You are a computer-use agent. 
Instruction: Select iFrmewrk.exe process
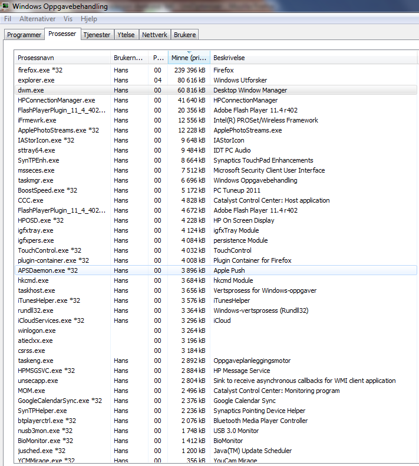(216, 120)
